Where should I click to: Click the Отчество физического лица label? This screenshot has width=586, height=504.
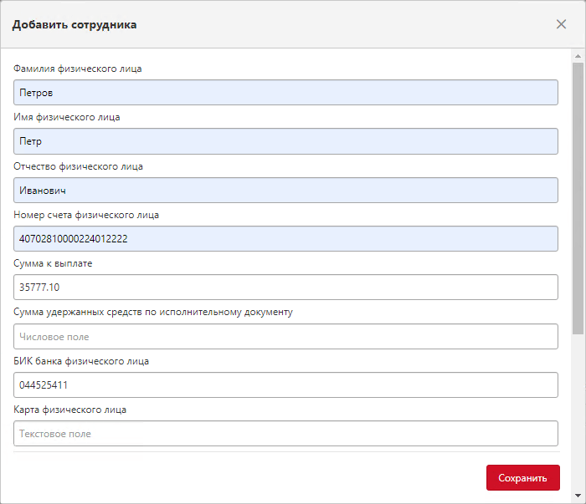click(x=78, y=166)
